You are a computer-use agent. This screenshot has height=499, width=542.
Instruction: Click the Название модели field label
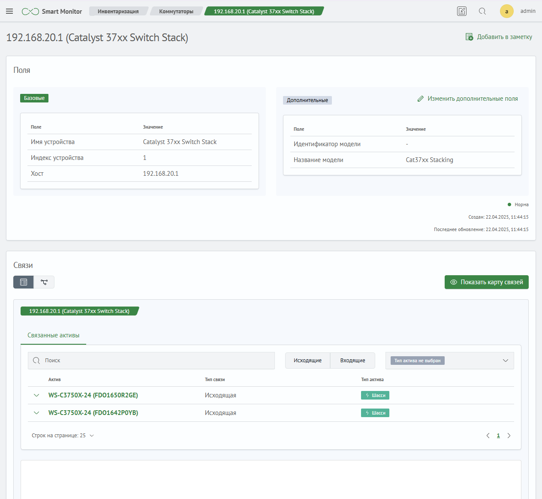319,160
